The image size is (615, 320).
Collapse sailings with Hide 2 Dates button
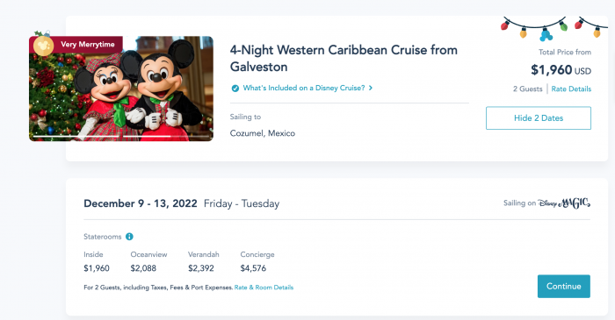pyautogui.click(x=539, y=118)
